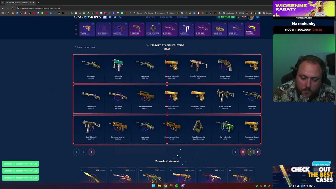Click the Scarab Rush recent drop card
Viewport: 336px width, 189px height.
pyautogui.click(x=219, y=29)
